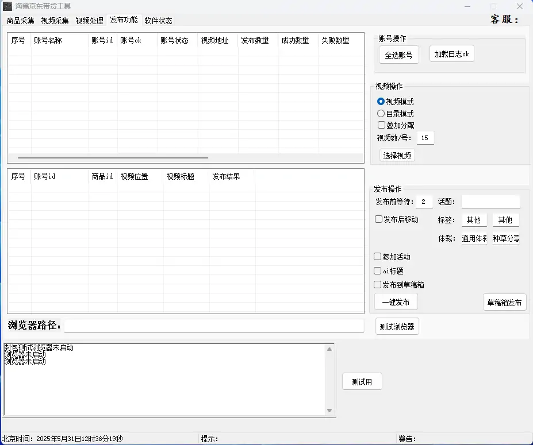533x445 pixels.
Task: Click the 北京时间 status bar entry
Action: tap(63, 439)
